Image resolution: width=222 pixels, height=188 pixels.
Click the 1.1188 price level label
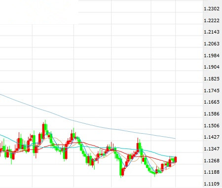point(212,172)
